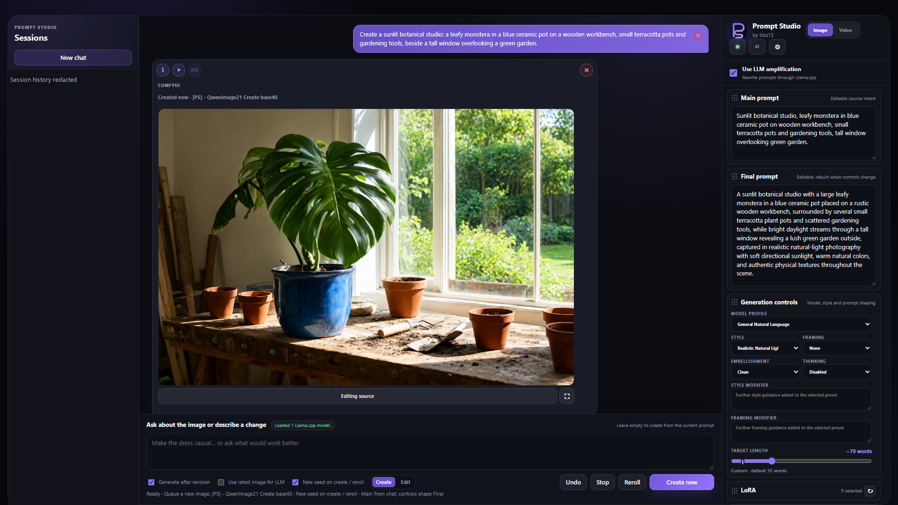This screenshot has width=898, height=505.
Task: Grab the Generation controls drag handle
Action: coord(734,303)
